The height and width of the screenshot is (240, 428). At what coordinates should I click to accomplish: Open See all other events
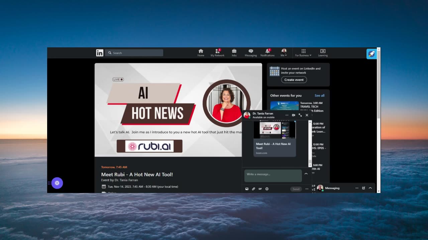click(319, 95)
